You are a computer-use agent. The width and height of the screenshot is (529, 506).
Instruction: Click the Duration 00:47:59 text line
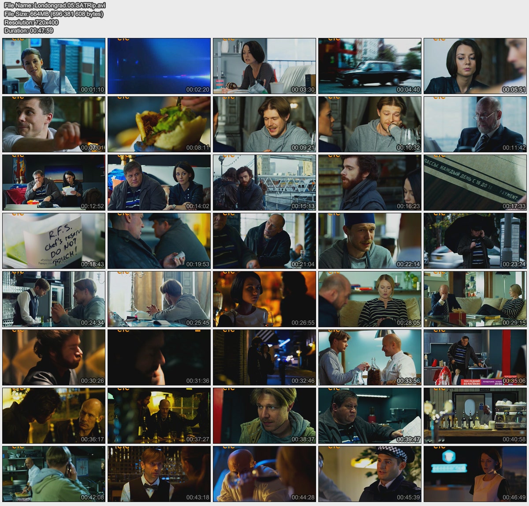29,31
